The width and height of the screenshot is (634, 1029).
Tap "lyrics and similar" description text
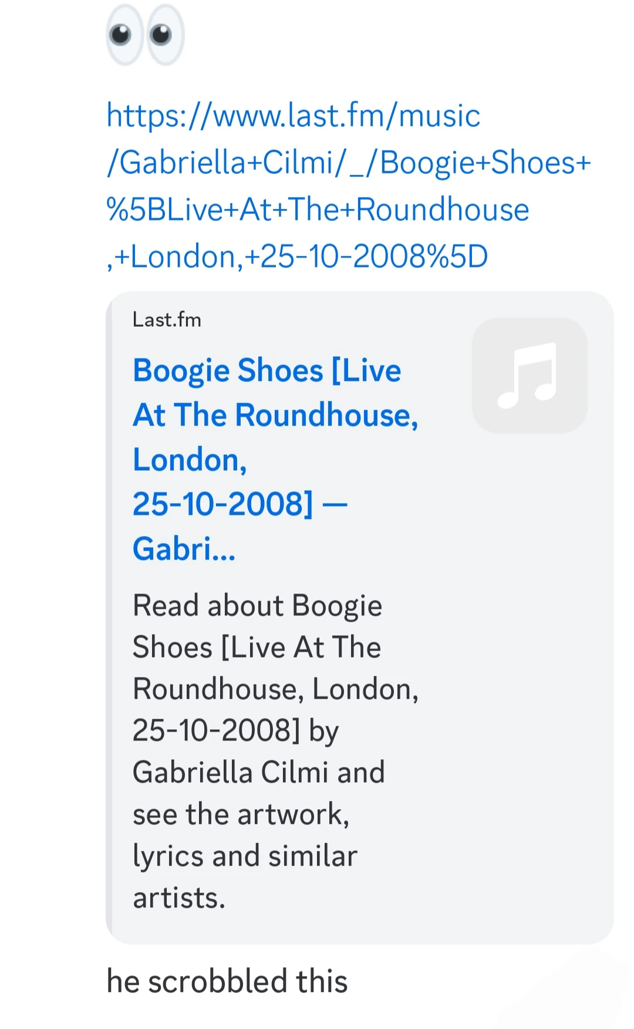pyautogui.click(x=245, y=856)
